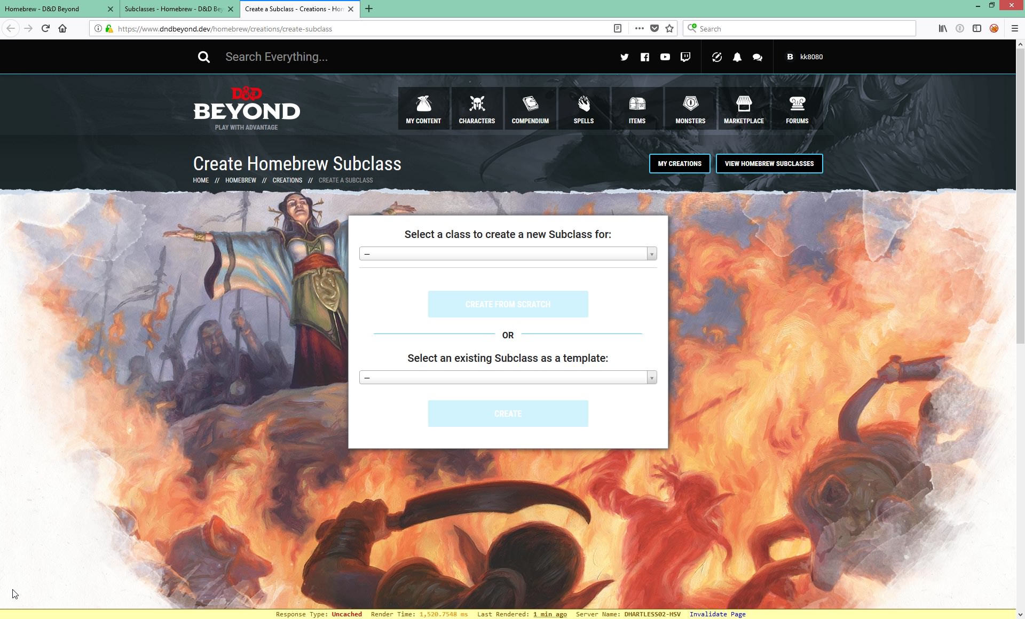The height and width of the screenshot is (619, 1025).
Task: Close the Homebrew - D&D Beyond tab
Action: (x=111, y=9)
